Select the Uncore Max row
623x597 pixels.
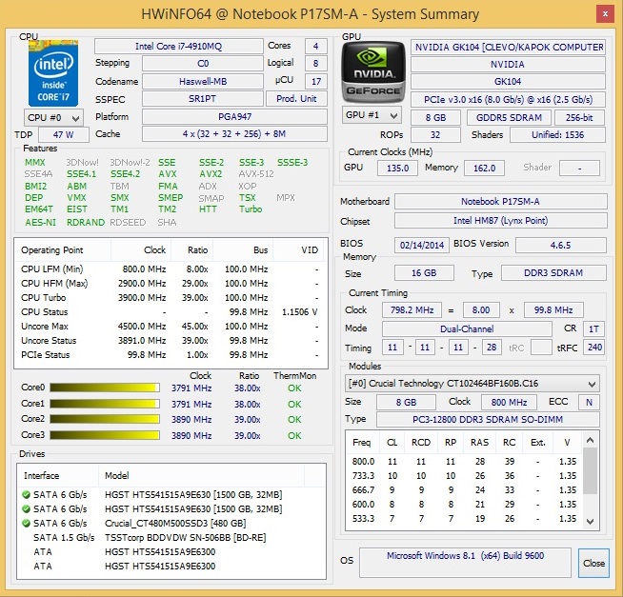(171, 326)
